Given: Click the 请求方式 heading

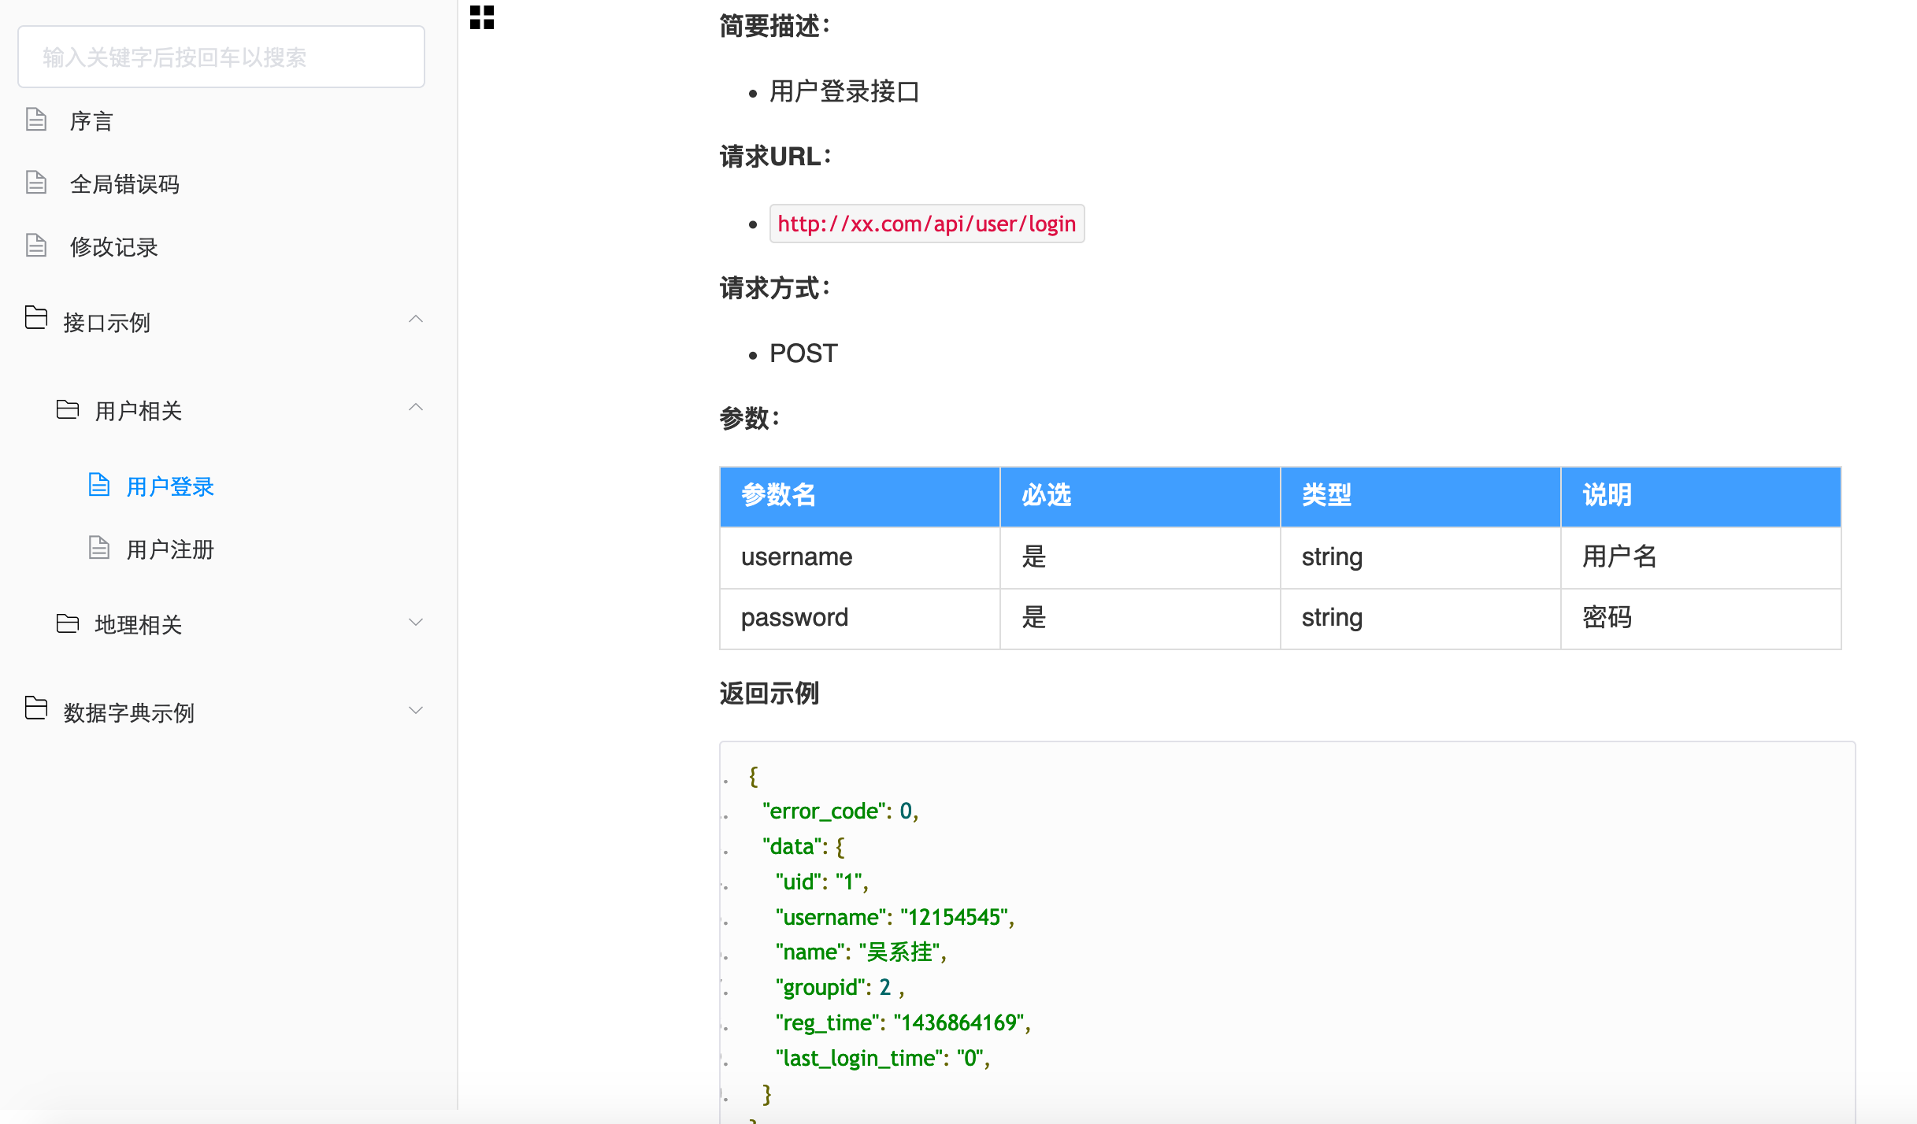Looking at the screenshot, I should pos(774,288).
